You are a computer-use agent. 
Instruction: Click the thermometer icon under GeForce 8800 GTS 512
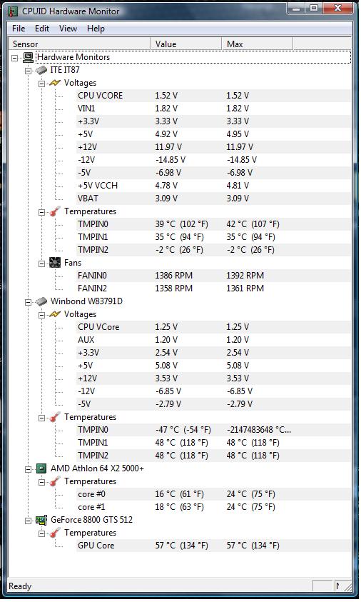coord(55,533)
